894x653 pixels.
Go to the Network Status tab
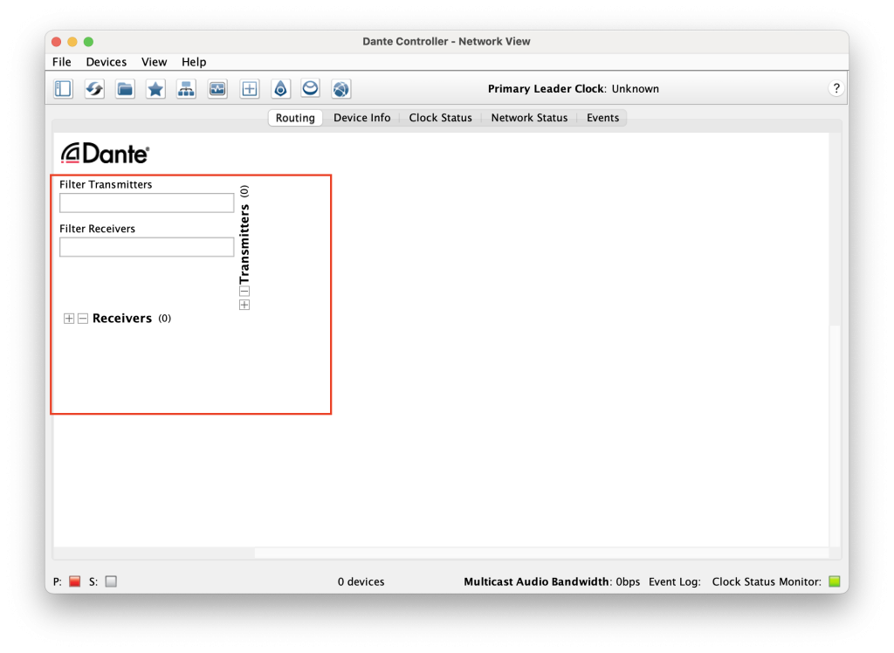pos(530,118)
